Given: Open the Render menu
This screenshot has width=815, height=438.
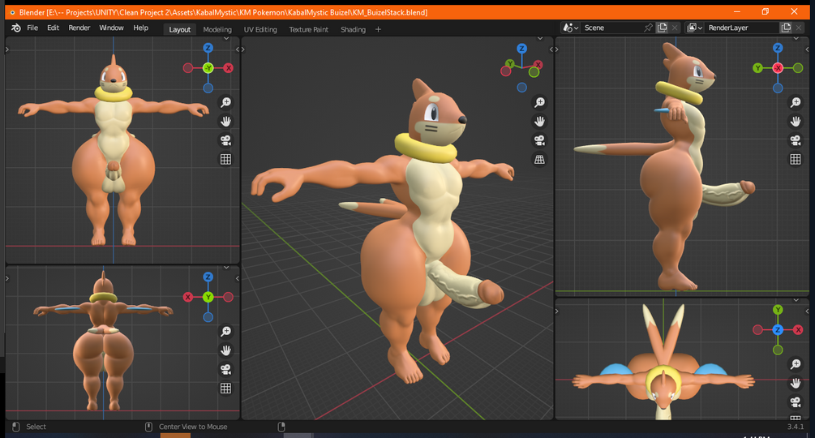Looking at the screenshot, I should (x=79, y=28).
